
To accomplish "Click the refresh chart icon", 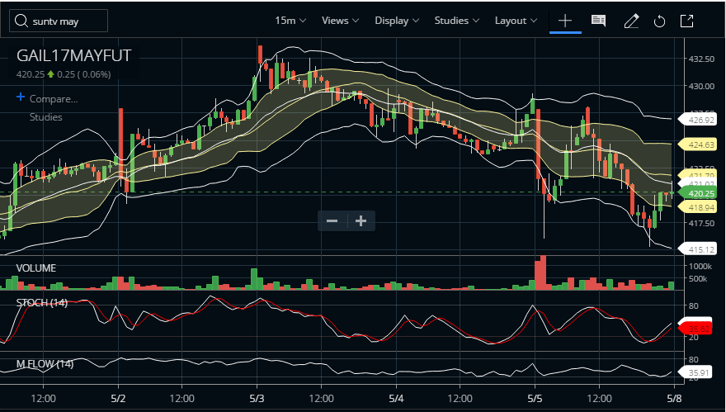I will [x=659, y=21].
